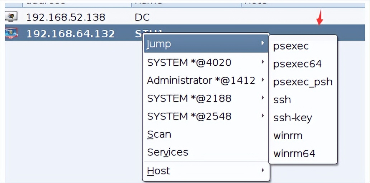Screen dimensions: 370x183
Task: Select psexec64 from the Jump submenu
Action: pyautogui.click(x=303, y=64)
